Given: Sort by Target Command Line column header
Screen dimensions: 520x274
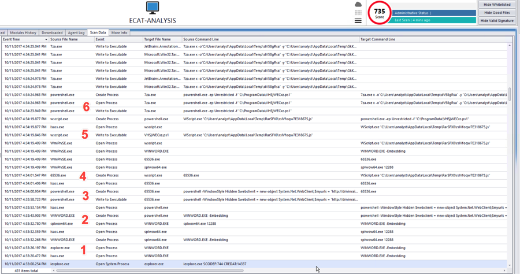Looking at the screenshot, I should point(378,39).
